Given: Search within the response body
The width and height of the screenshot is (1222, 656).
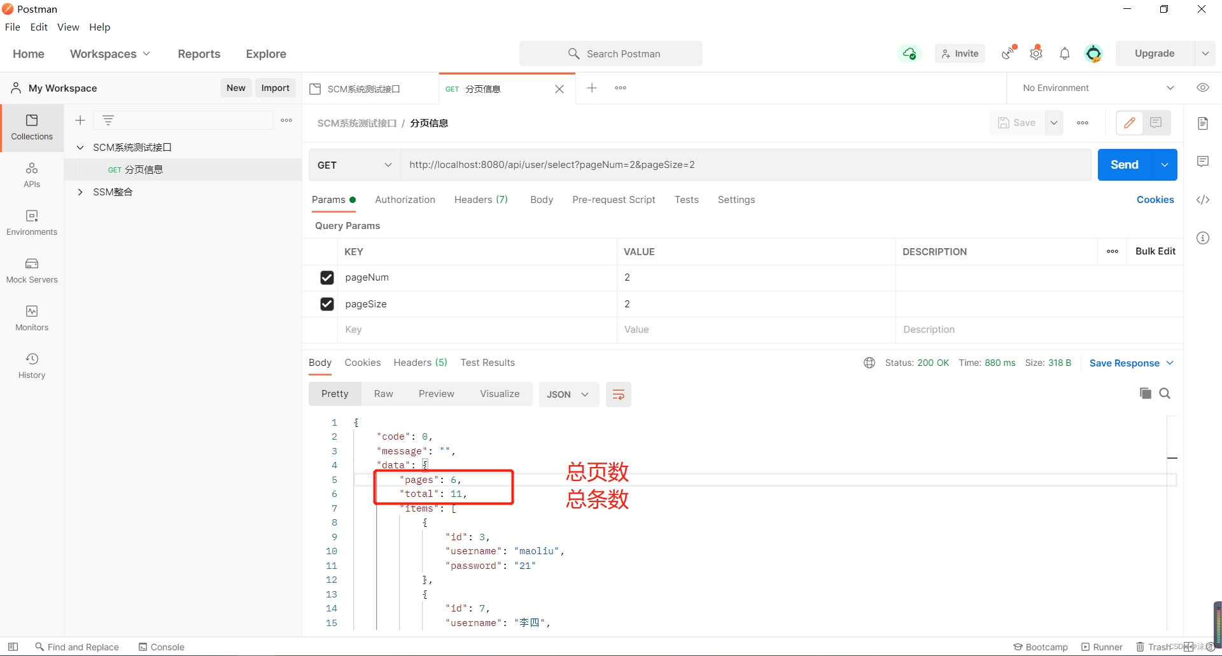Looking at the screenshot, I should click(x=1165, y=393).
